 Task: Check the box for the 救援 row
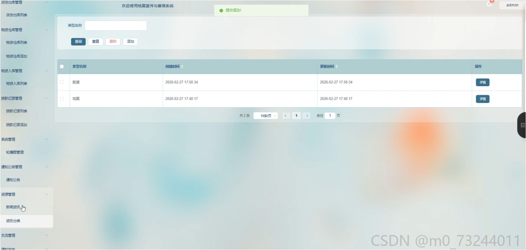click(x=62, y=82)
